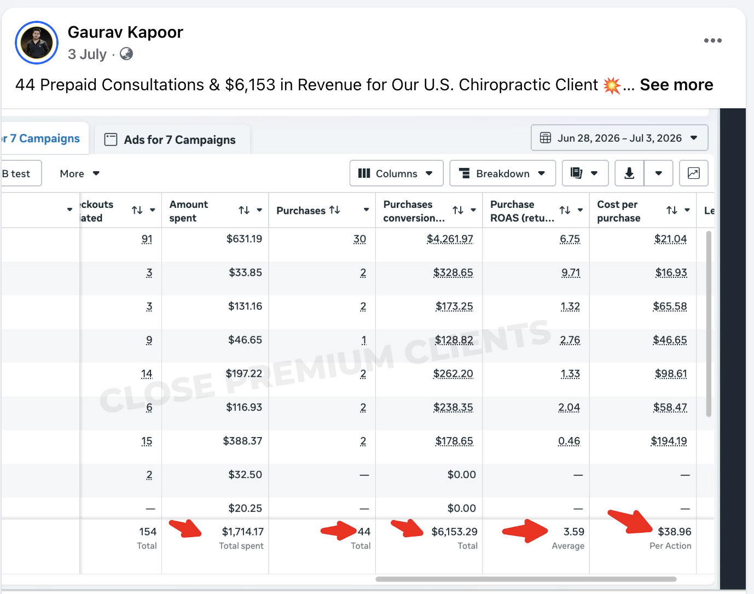This screenshot has width=754, height=594.
Task: Open Gaurav Kapoor's profile picture
Action: (x=37, y=43)
